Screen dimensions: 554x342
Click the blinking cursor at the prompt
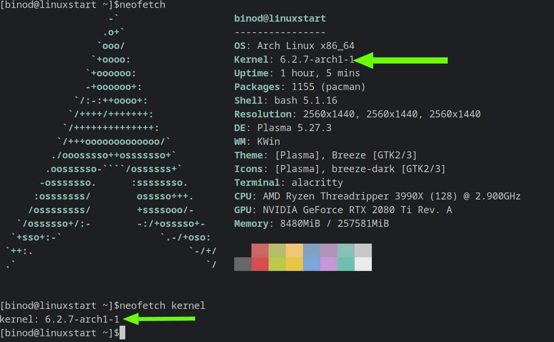click(122, 333)
